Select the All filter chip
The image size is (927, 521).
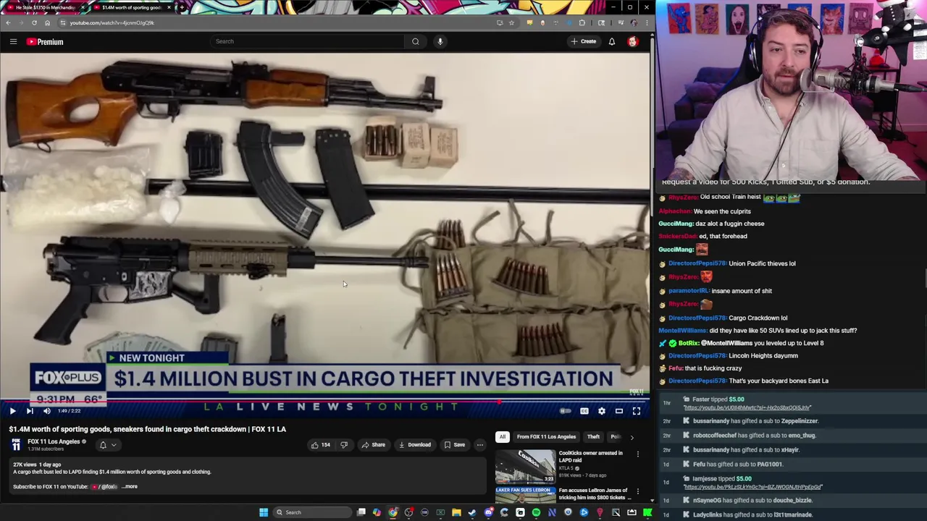point(502,436)
